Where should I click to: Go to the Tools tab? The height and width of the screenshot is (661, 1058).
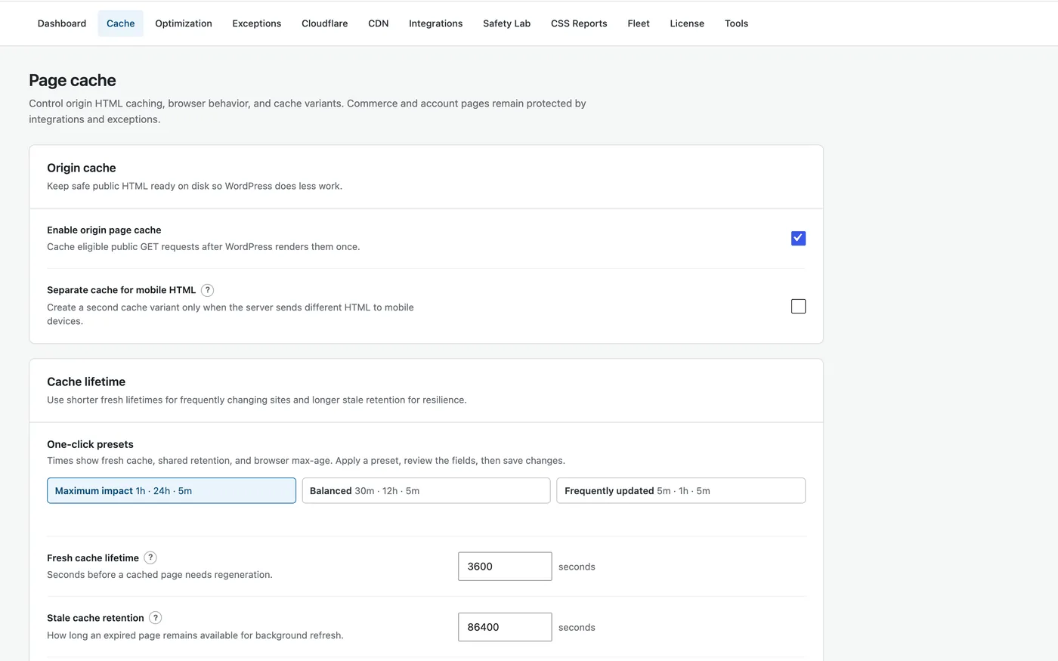[737, 23]
